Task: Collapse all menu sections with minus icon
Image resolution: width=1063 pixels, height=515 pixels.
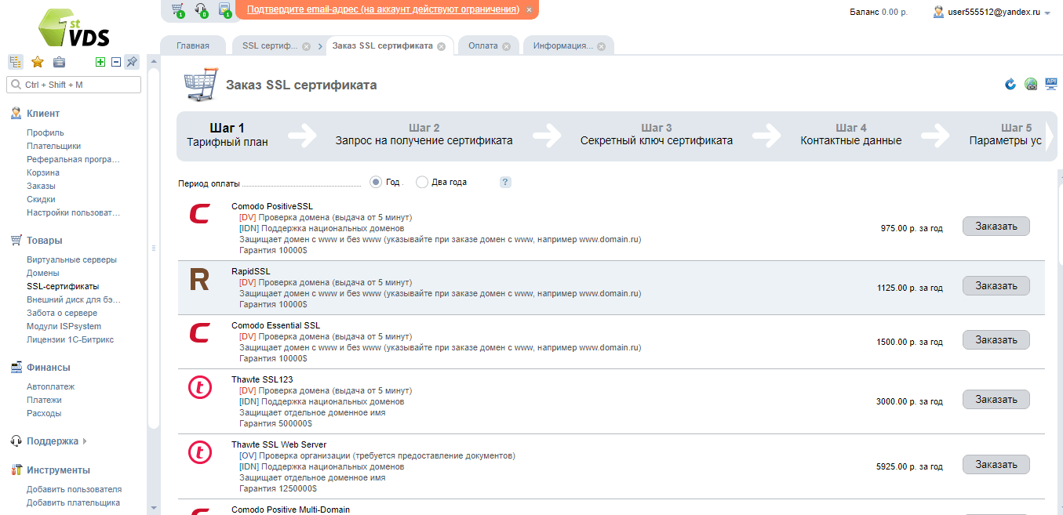Action: [x=116, y=63]
